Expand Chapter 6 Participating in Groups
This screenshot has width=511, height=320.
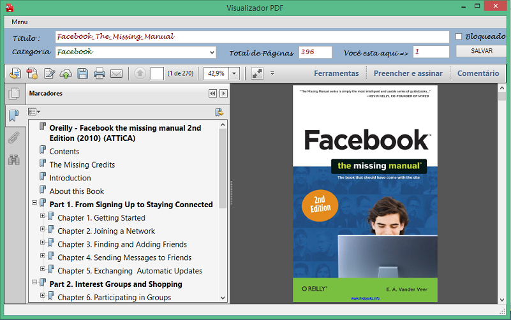[43, 295]
